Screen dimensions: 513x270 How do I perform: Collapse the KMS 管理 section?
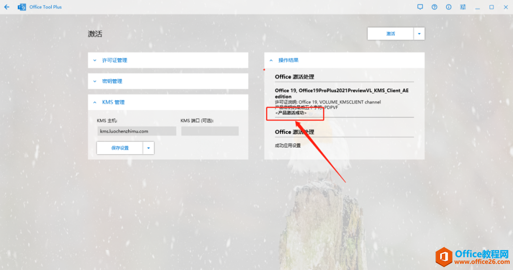168,102
